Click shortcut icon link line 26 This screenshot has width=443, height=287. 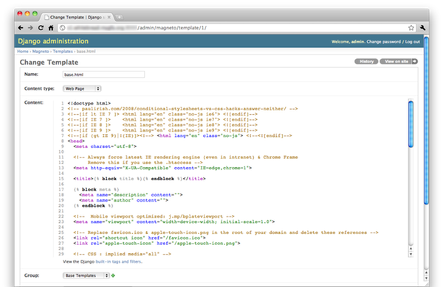pyautogui.click(x=140, y=238)
